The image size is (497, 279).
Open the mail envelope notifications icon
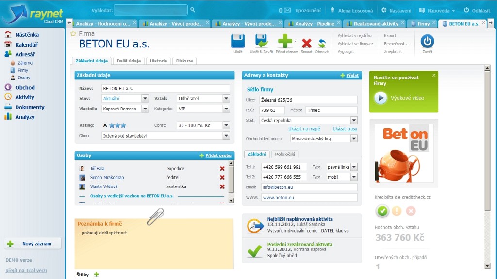click(287, 10)
